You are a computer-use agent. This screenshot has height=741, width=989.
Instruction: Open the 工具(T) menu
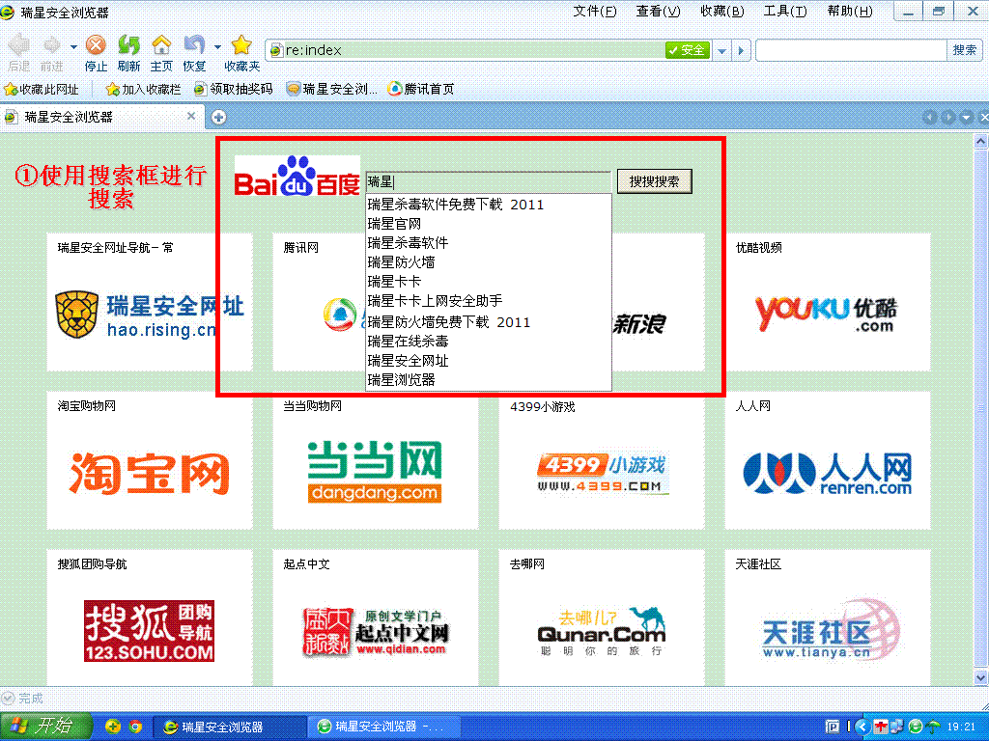[x=785, y=12]
